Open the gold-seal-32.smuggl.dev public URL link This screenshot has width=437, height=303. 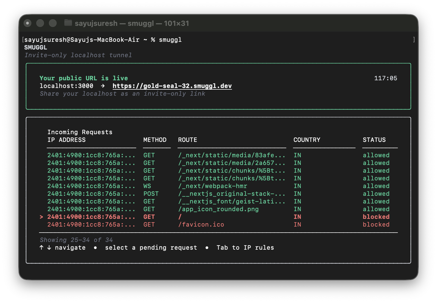coord(172,86)
